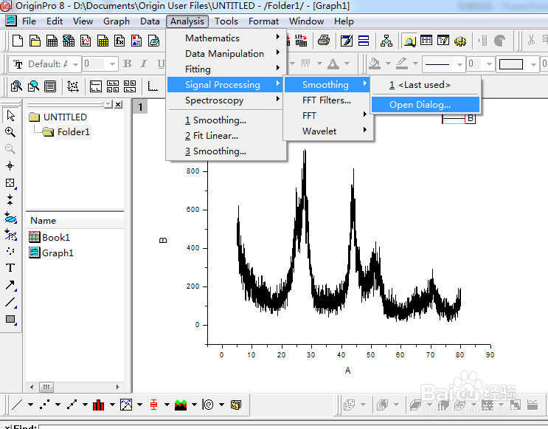Click the Area plot icon
This screenshot has width=548, height=429.
pos(181,405)
